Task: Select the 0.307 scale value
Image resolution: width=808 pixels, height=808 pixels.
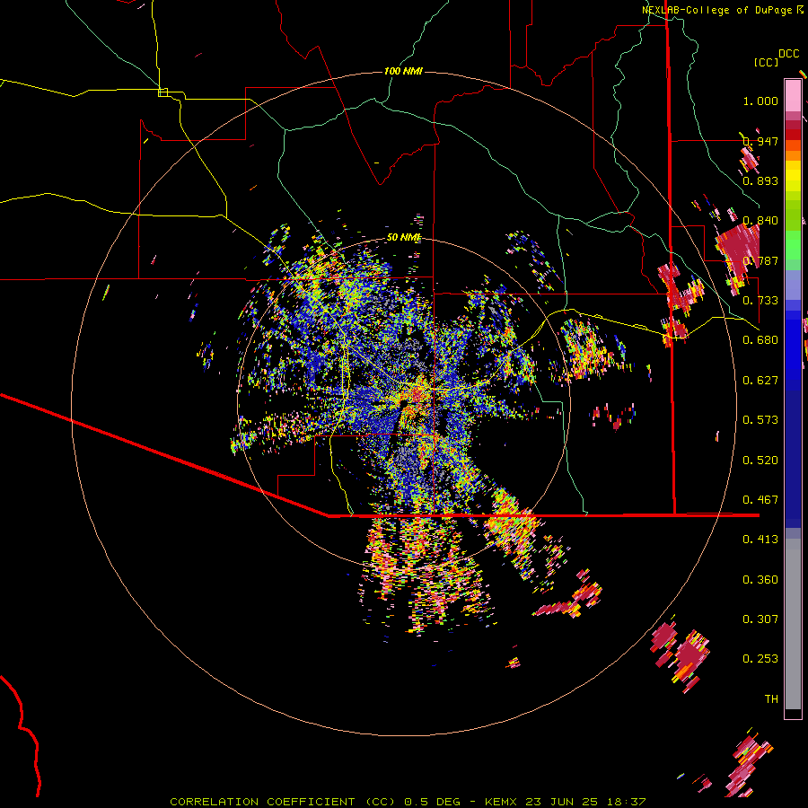Action: (760, 619)
